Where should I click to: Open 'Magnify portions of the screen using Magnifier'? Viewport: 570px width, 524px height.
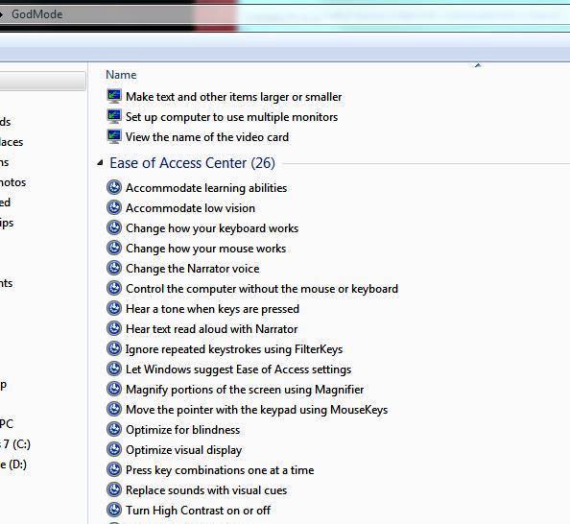click(245, 390)
